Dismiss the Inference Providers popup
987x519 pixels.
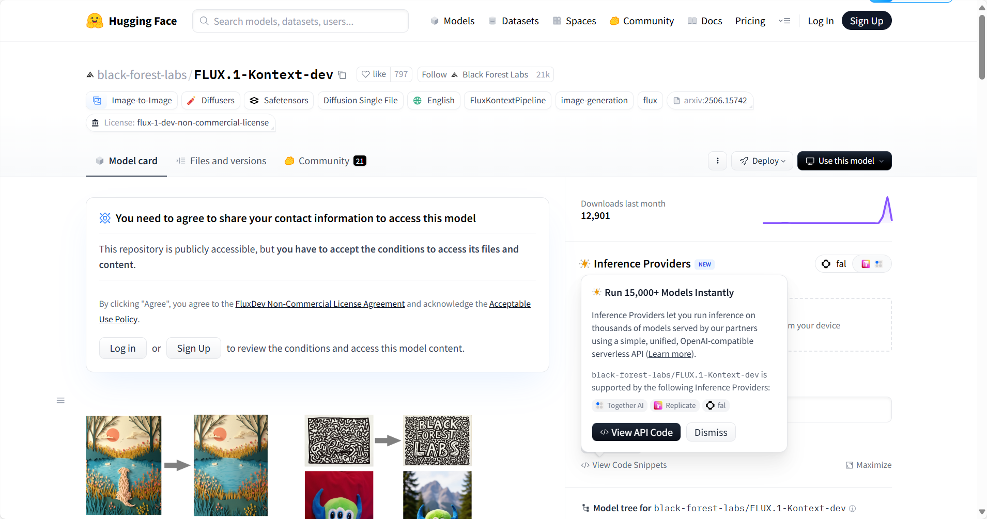pyautogui.click(x=711, y=432)
